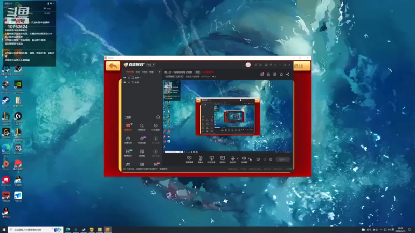Open the Steam desktop shortcut
415x233 pixels.
click(6, 101)
